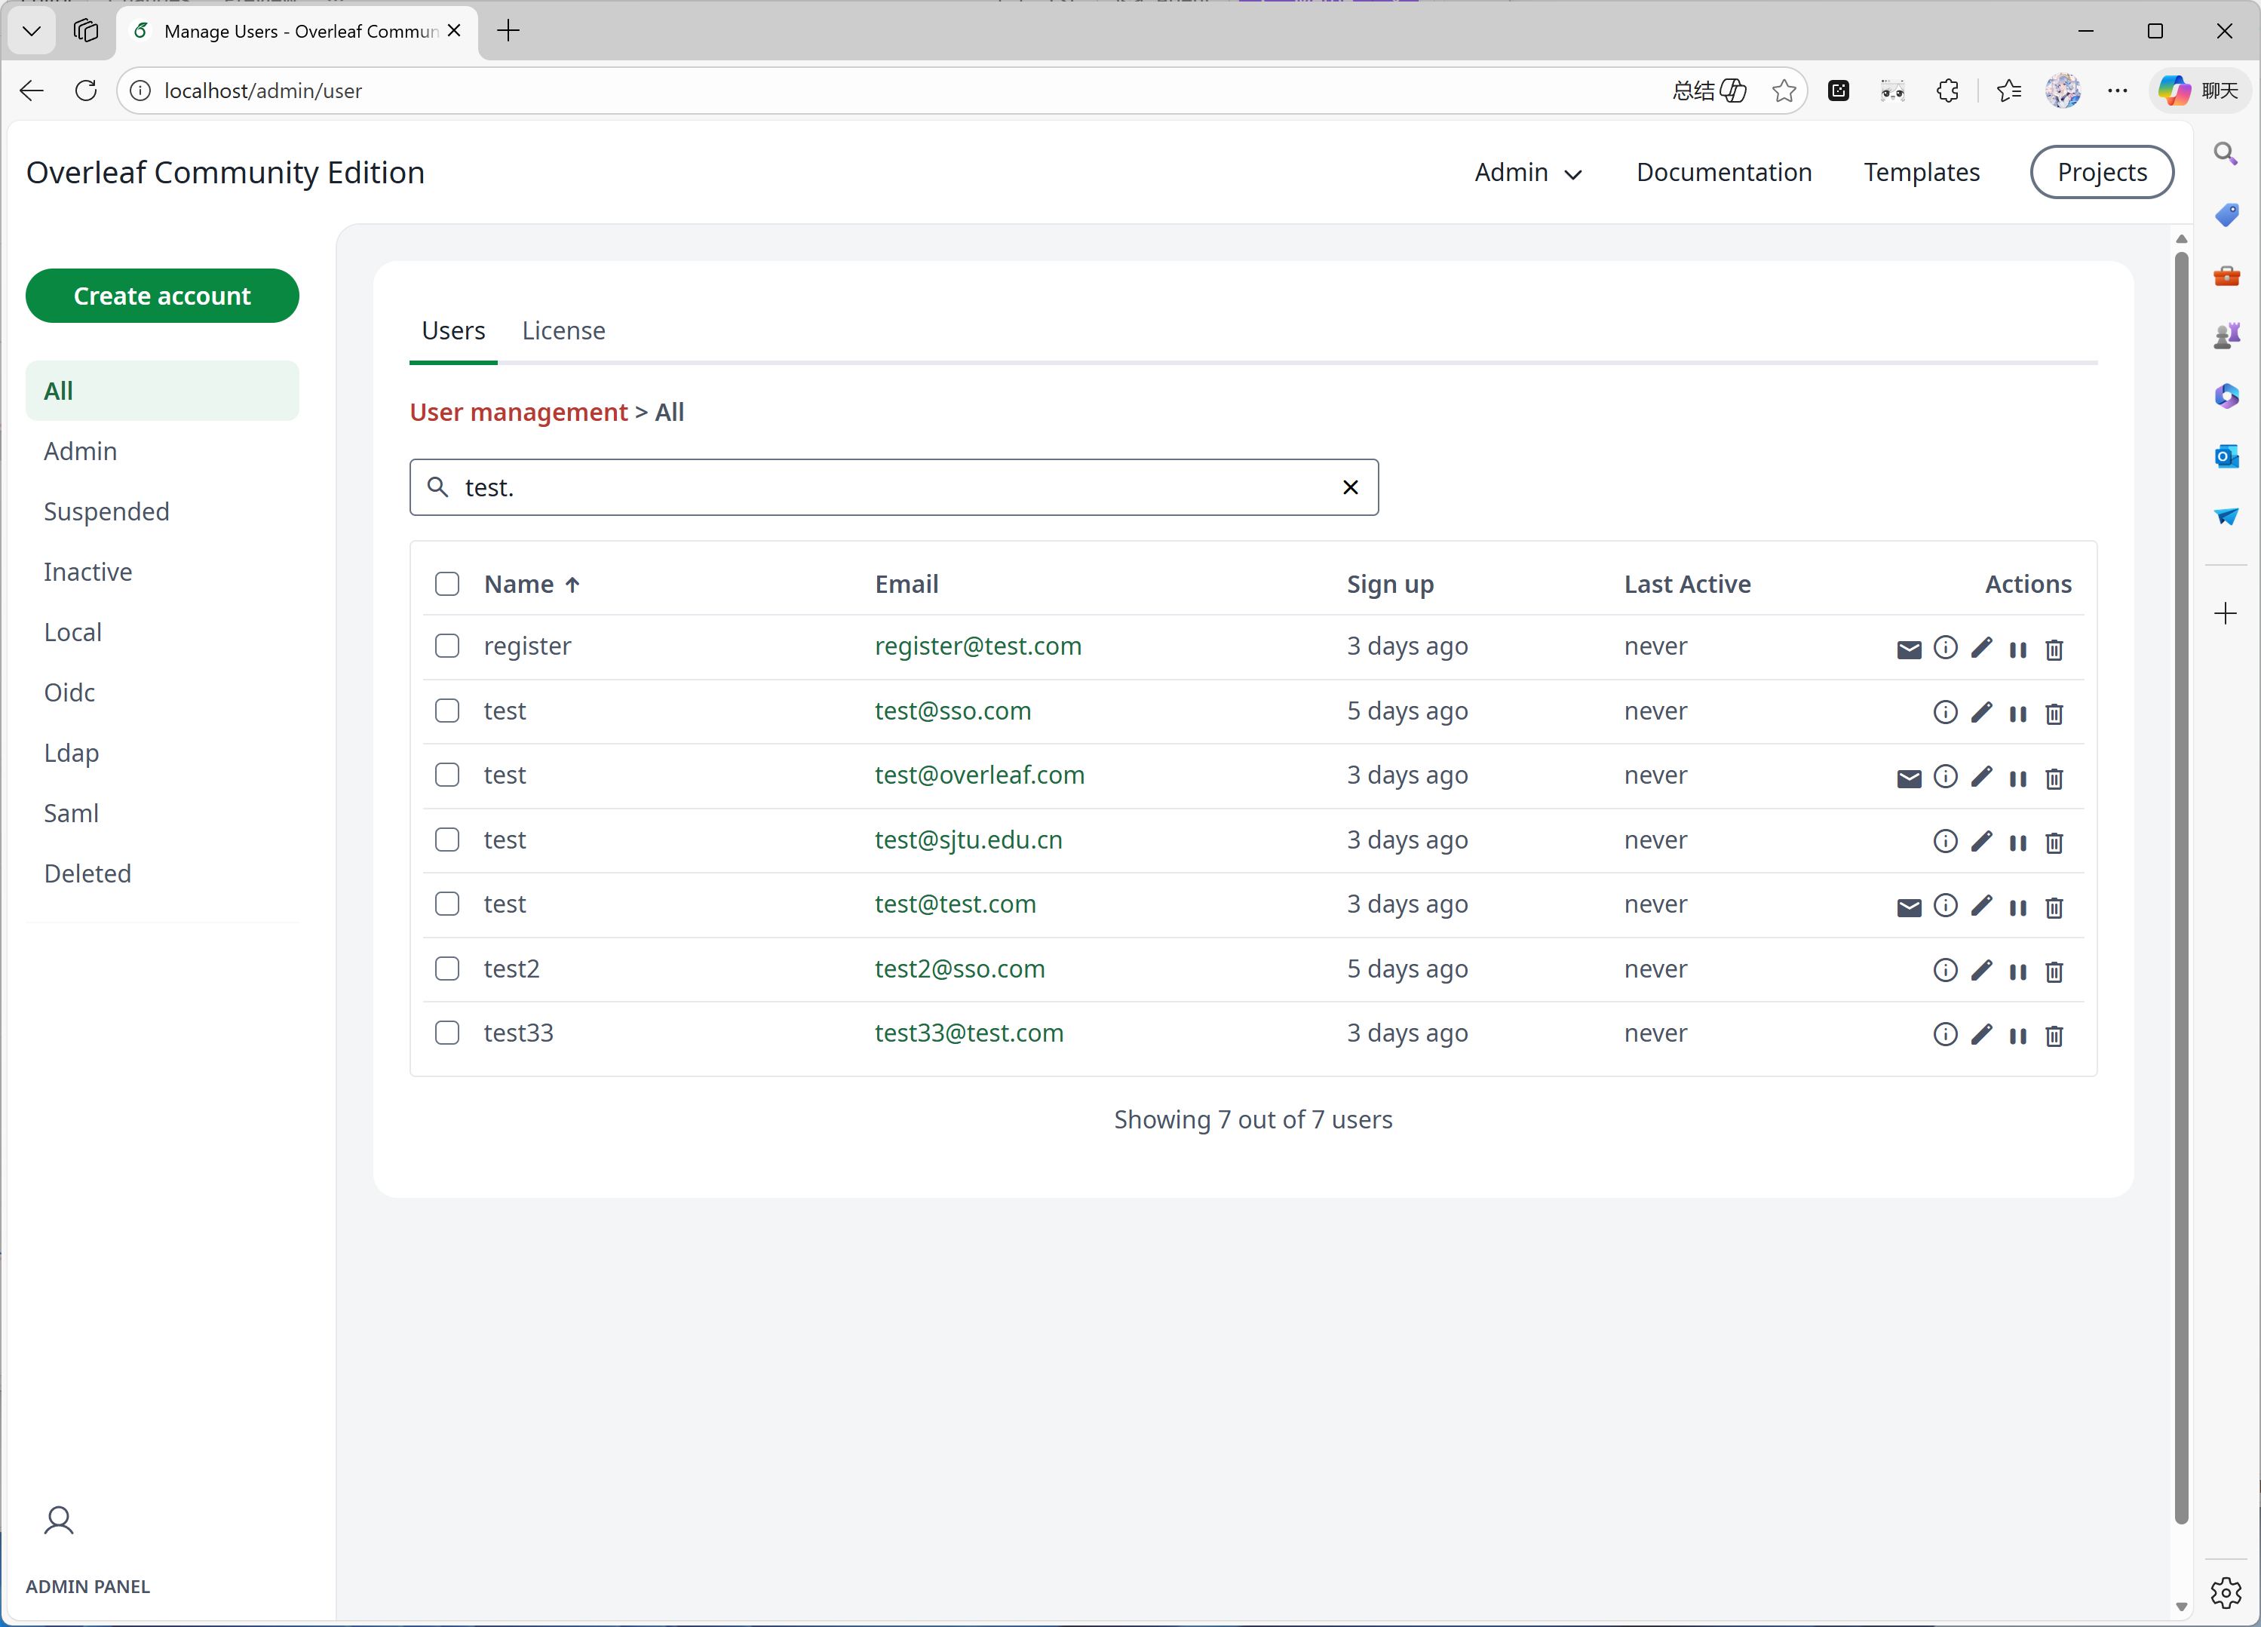Viewport: 2261px width, 1627px height.
Task: Check the select-all checkbox in the header
Action: click(446, 583)
